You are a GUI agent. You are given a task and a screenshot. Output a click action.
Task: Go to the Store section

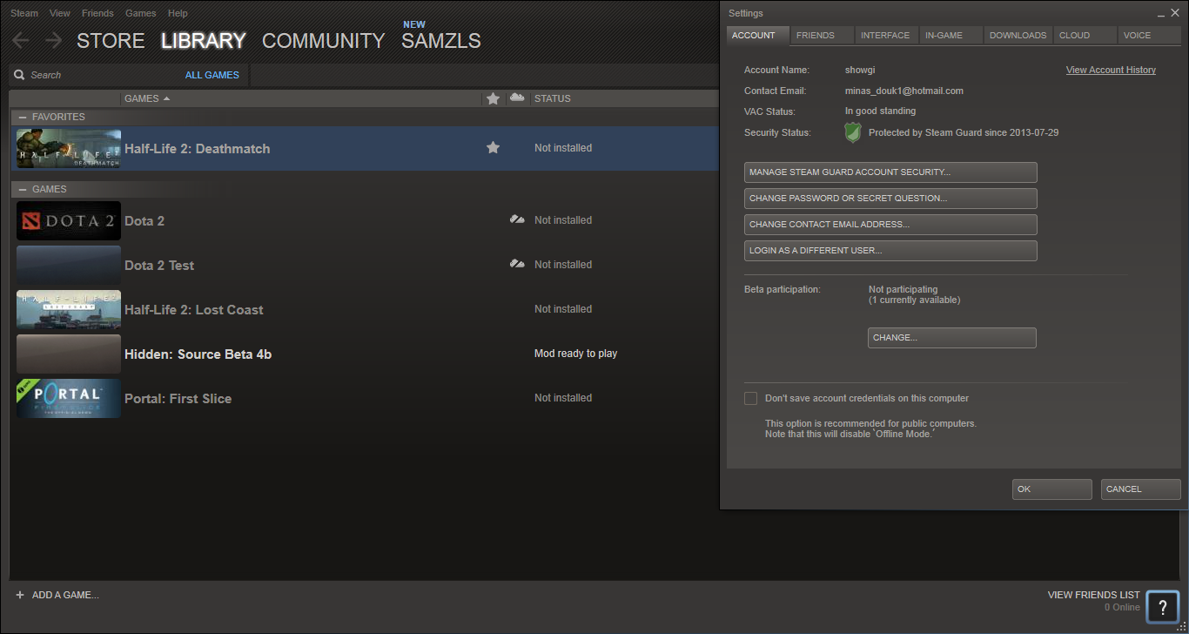click(111, 41)
